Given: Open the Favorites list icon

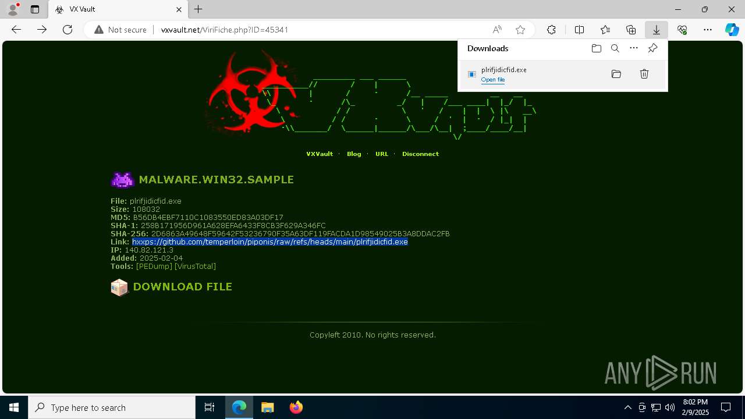Looking at the screenshot, I should coord(605,30).
